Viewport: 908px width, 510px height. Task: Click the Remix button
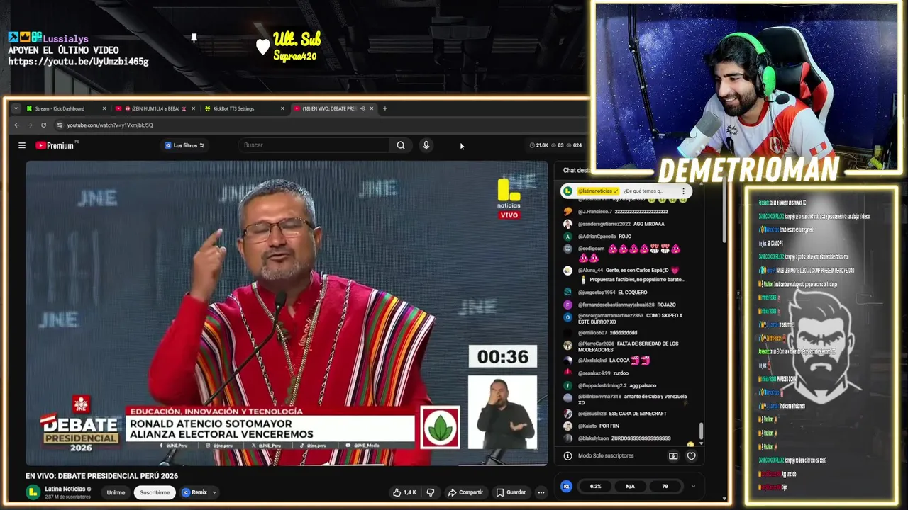coord(195,492)
